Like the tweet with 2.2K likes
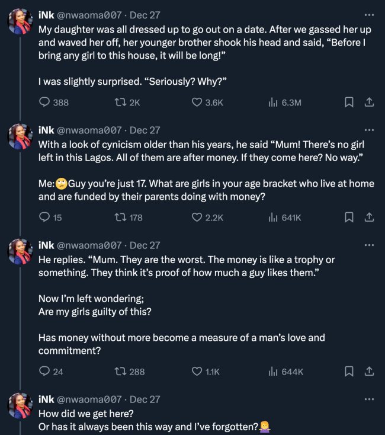This screenshot has height=435, width=385. [198, 217]
